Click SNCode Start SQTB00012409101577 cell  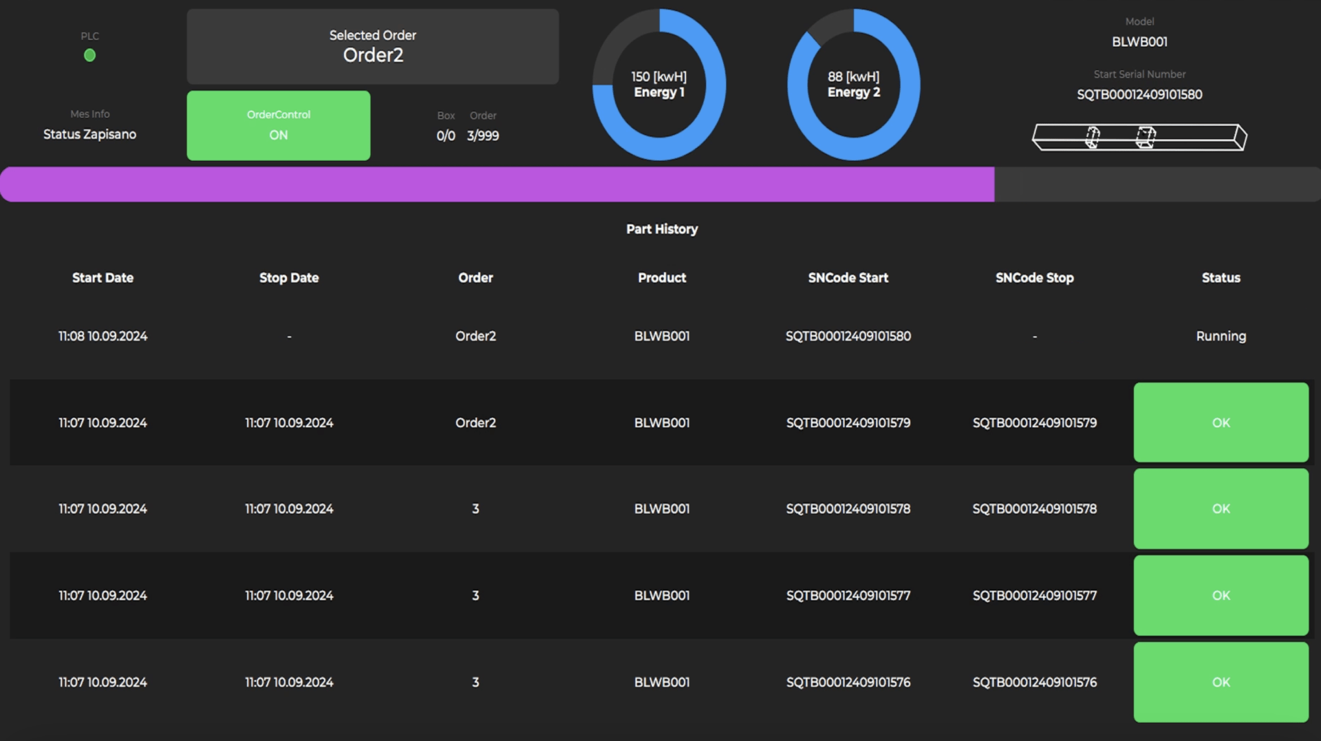click(848, 595)
